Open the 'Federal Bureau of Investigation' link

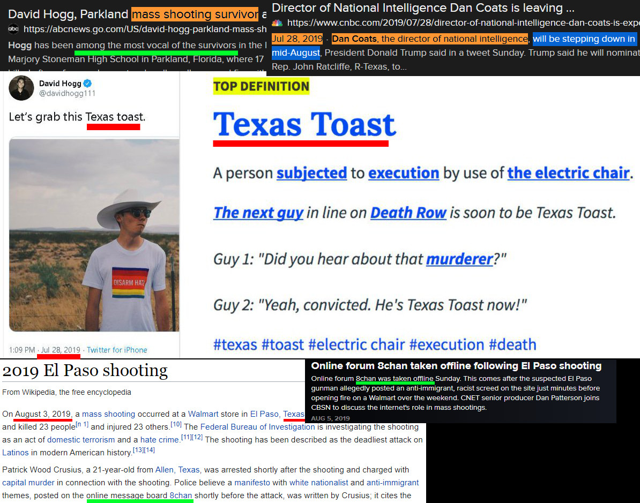(259, 427)
